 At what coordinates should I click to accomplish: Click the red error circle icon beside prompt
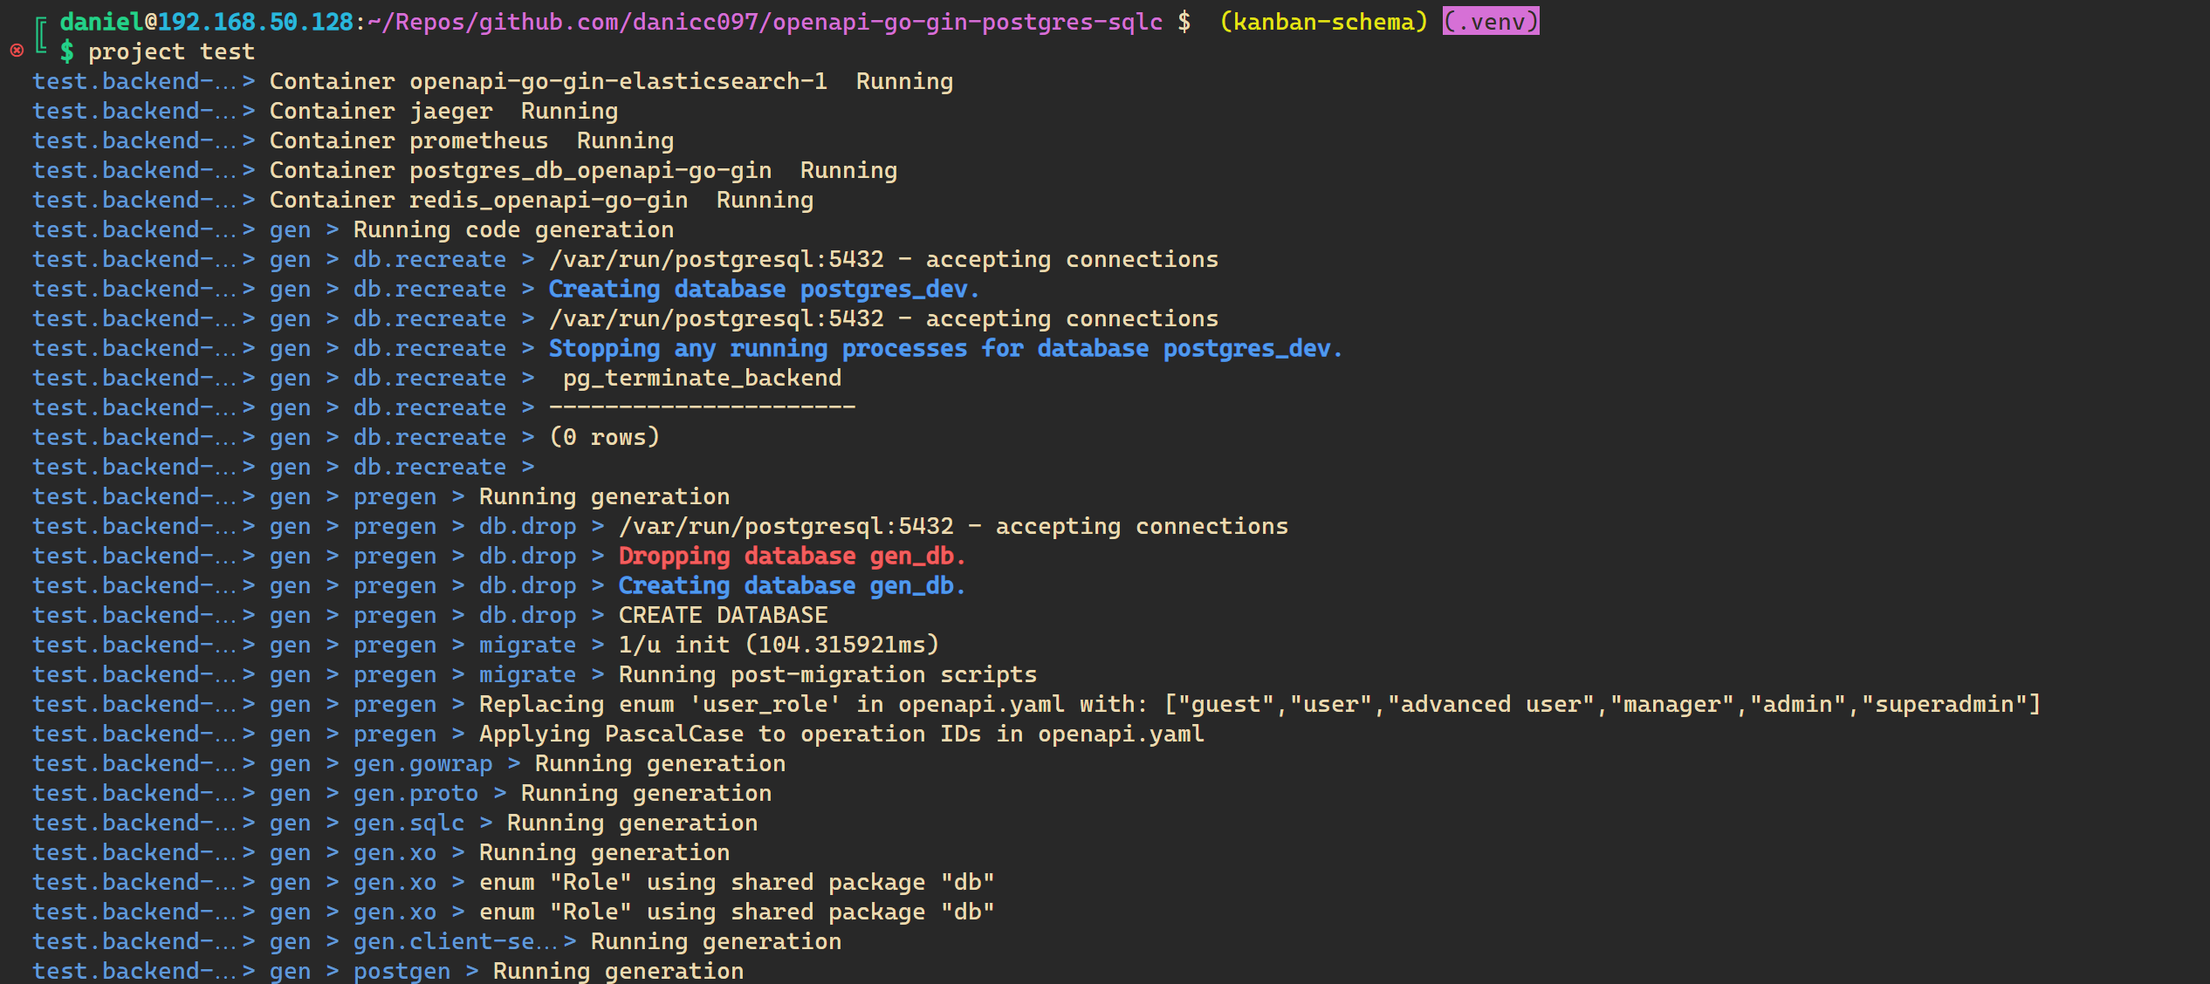point(17,51)
